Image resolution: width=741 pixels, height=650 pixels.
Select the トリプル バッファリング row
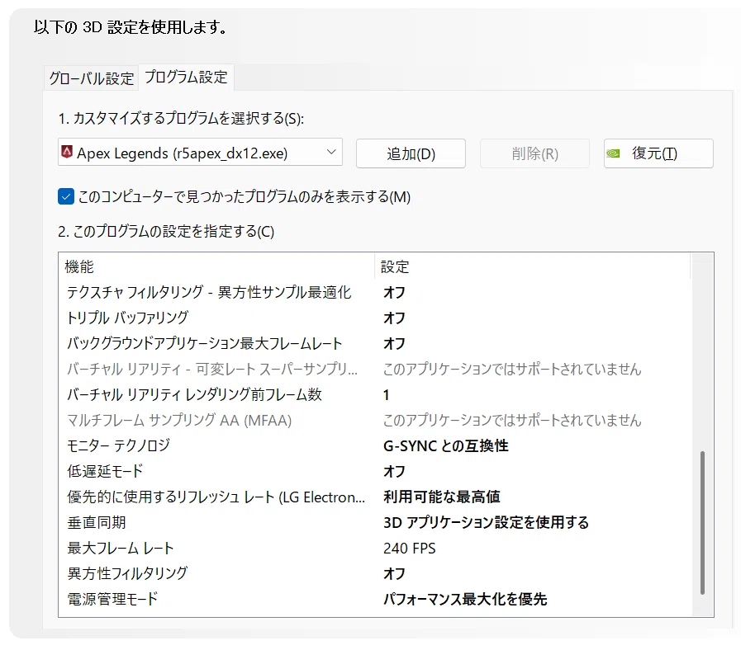coord(376,318)
